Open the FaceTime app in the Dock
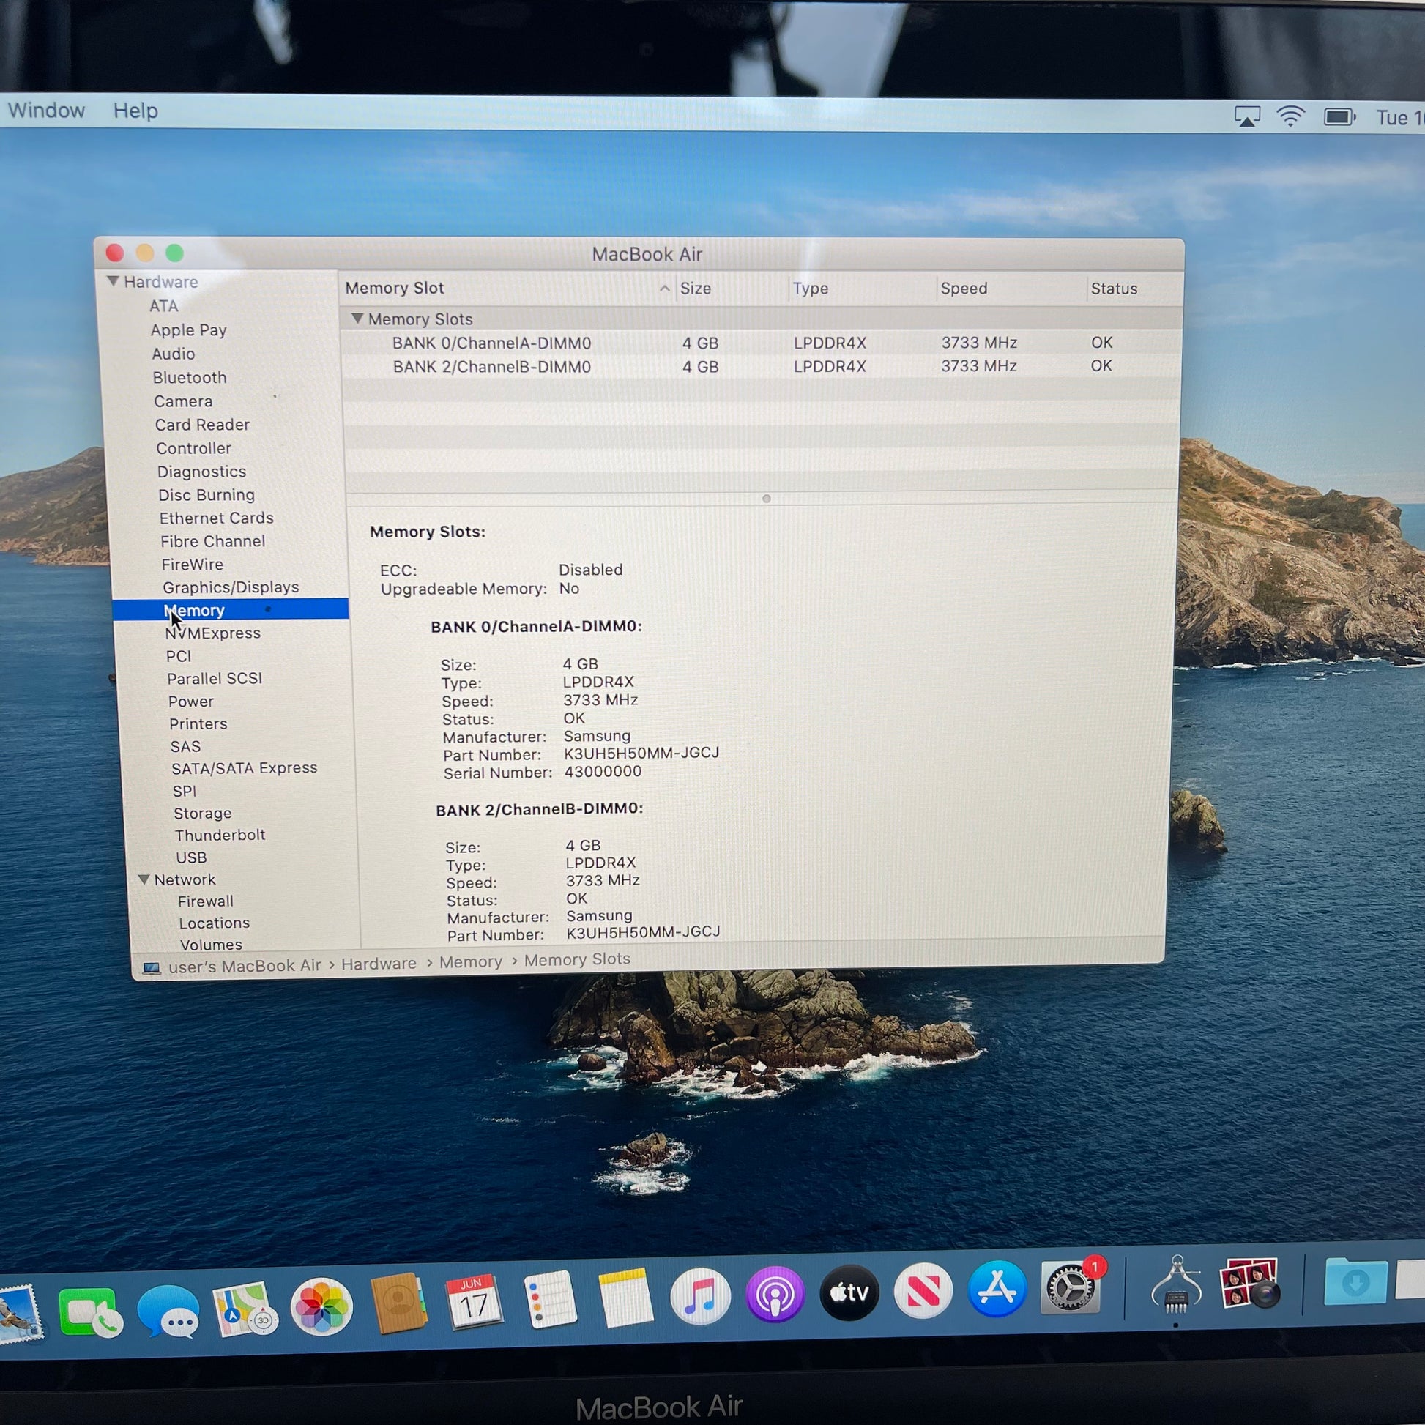 [91, 1313]
